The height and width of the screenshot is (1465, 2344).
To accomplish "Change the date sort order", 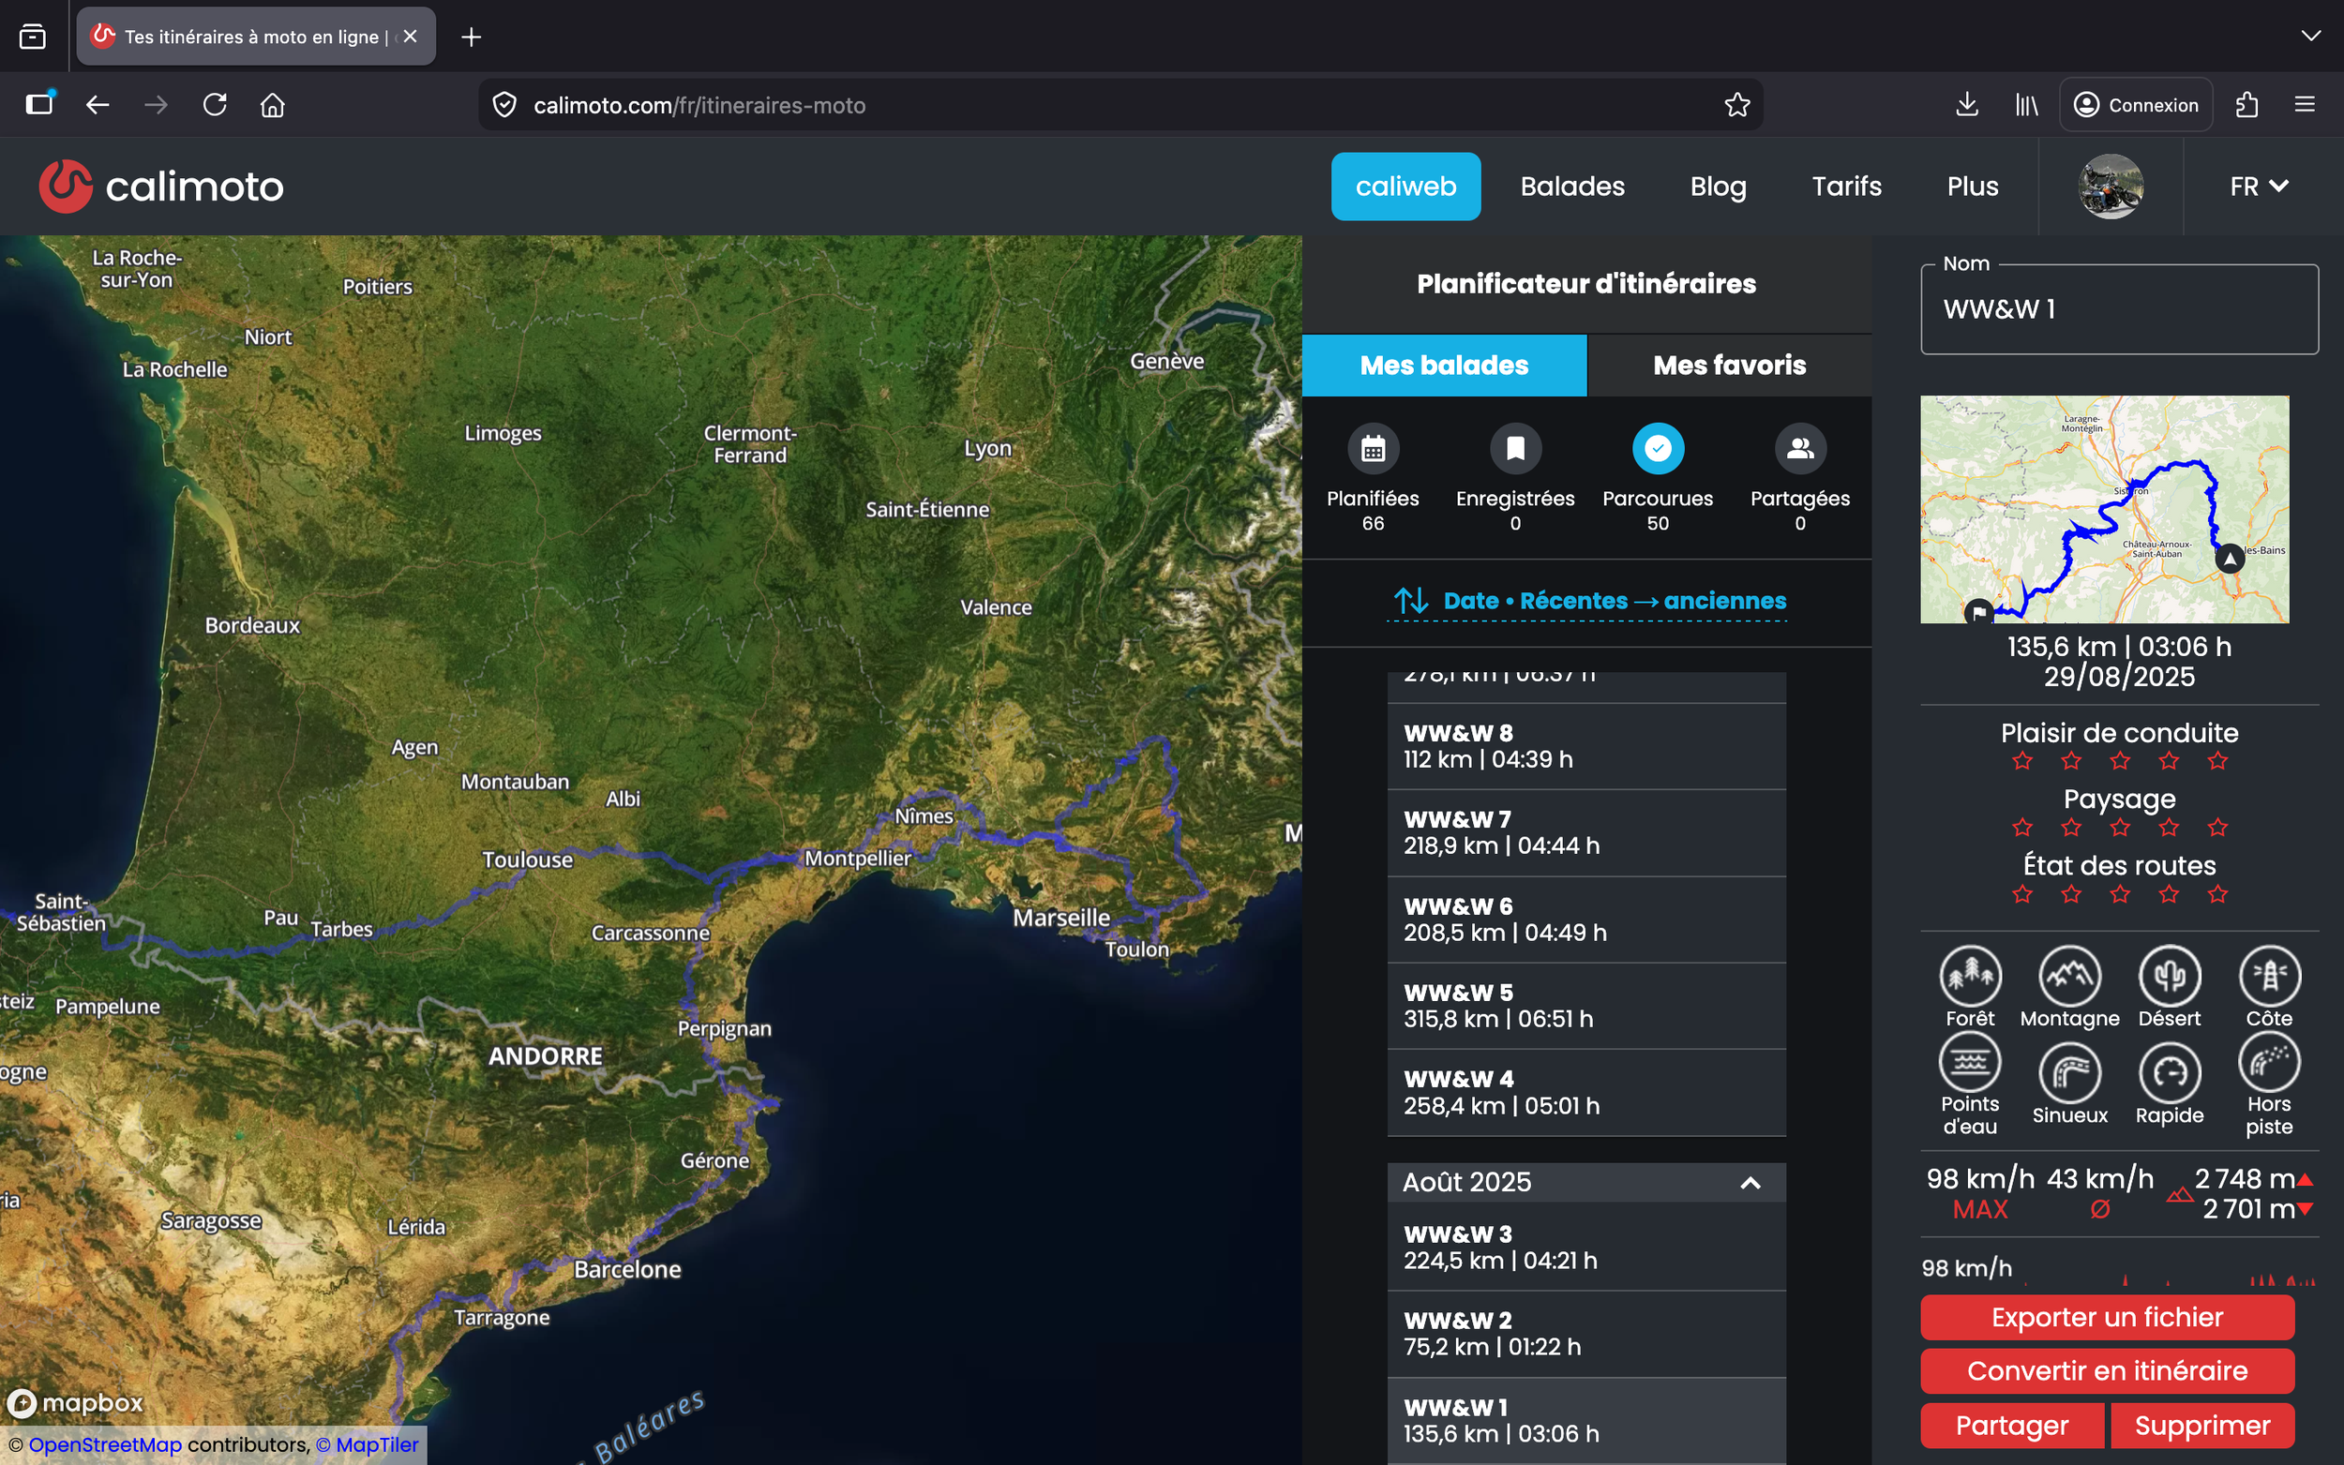I will (1587, 601).
